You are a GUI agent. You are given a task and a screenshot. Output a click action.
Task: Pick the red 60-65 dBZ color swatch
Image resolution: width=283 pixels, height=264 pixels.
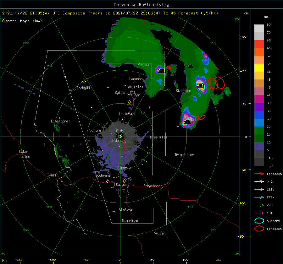pos(259,44)
